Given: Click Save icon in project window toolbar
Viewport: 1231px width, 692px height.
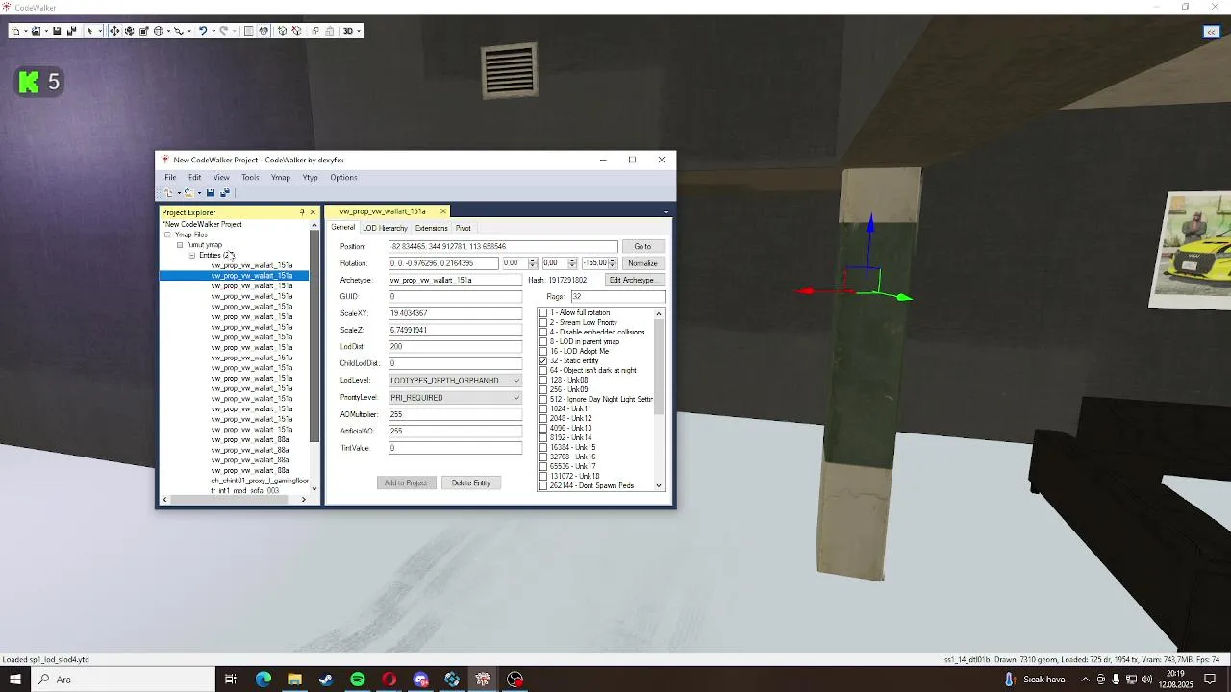Looking at the screenshot, I should [x=211, y=193].
